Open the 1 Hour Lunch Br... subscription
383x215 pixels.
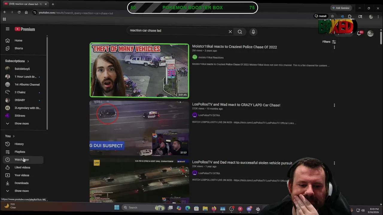tap(23, 77)
